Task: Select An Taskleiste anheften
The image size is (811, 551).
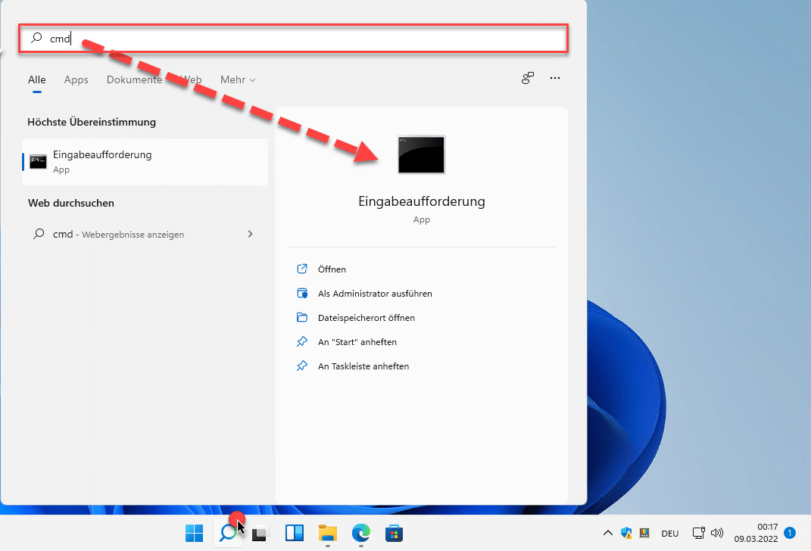Action: pos(363,366)
